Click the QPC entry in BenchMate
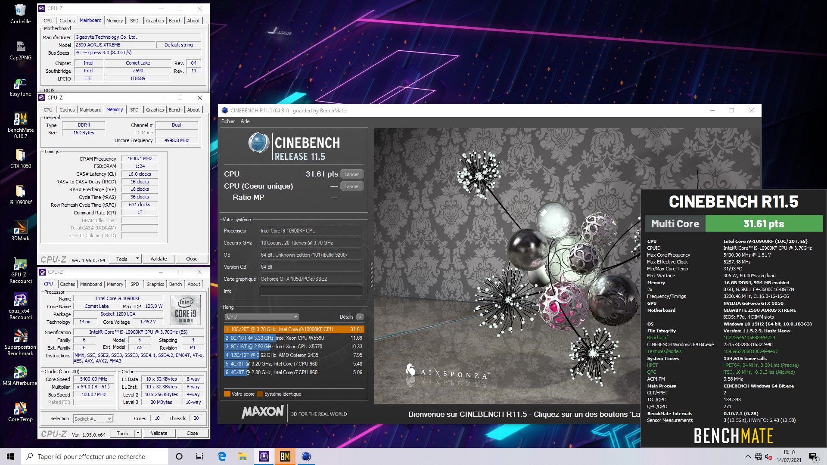 (652, 372)
